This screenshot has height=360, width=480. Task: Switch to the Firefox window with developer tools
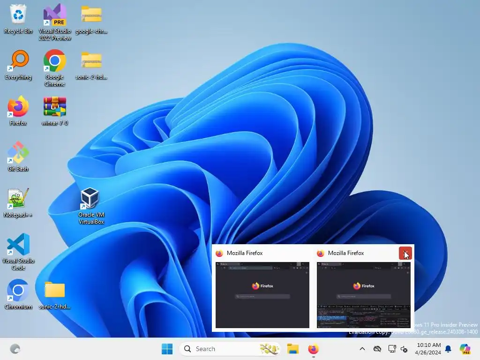point(364,295)
